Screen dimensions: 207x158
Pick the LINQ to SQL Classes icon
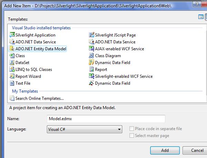click(x=12, y=70)
